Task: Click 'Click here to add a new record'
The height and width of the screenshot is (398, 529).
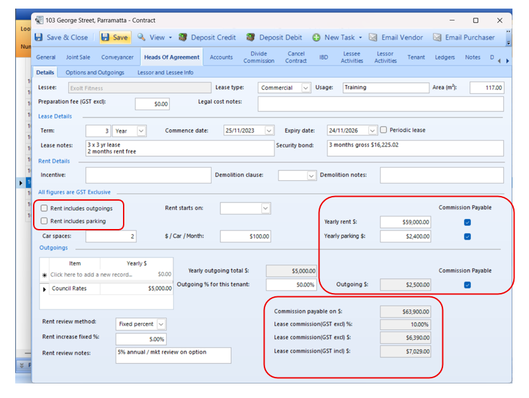Action: coord(91,275)
